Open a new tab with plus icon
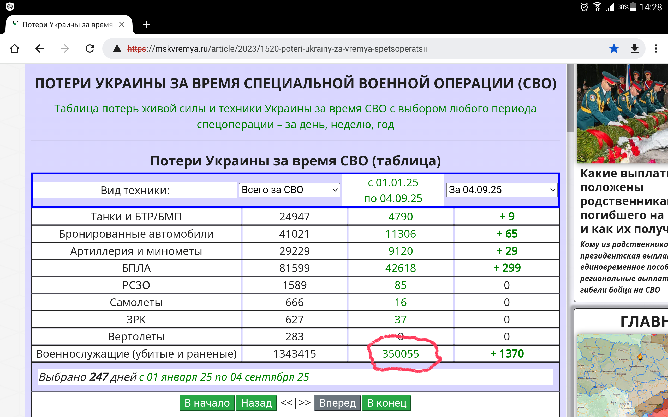Image resolution: width=668 pixels, height=417 pixels. 146,24
